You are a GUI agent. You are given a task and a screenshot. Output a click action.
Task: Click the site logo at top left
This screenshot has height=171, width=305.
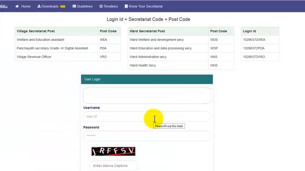[4, 6]
